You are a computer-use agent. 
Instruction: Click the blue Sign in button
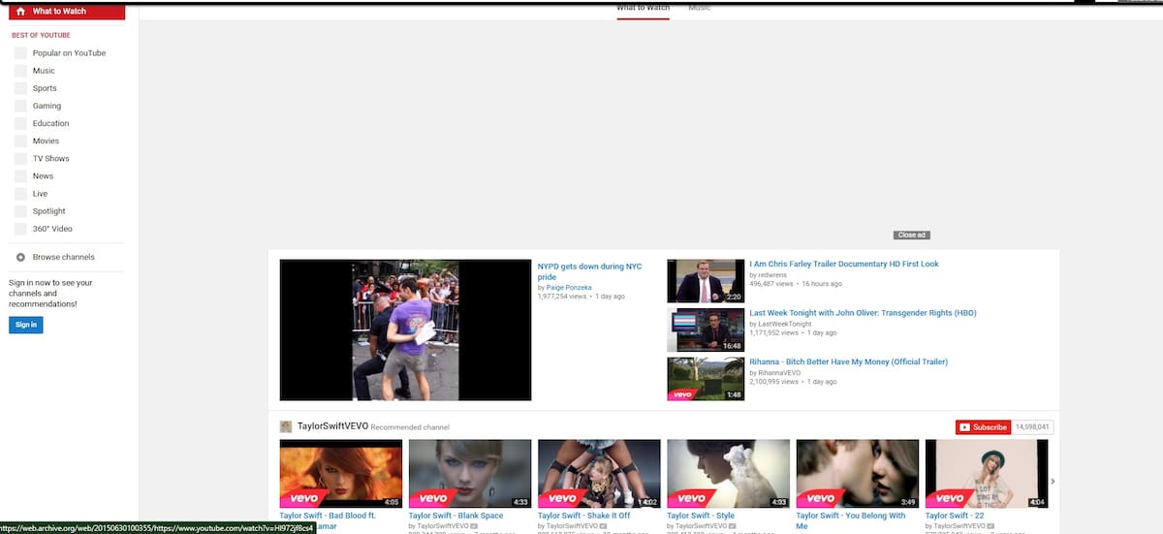[26, 325]
